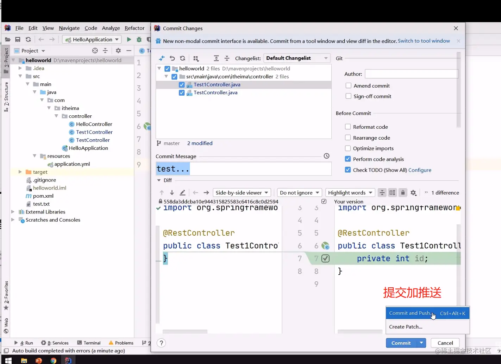Open the Commit button dropdown arrow
Viewport: 501px width, 364px height.
pyautogui.click(x=421, y=343)
